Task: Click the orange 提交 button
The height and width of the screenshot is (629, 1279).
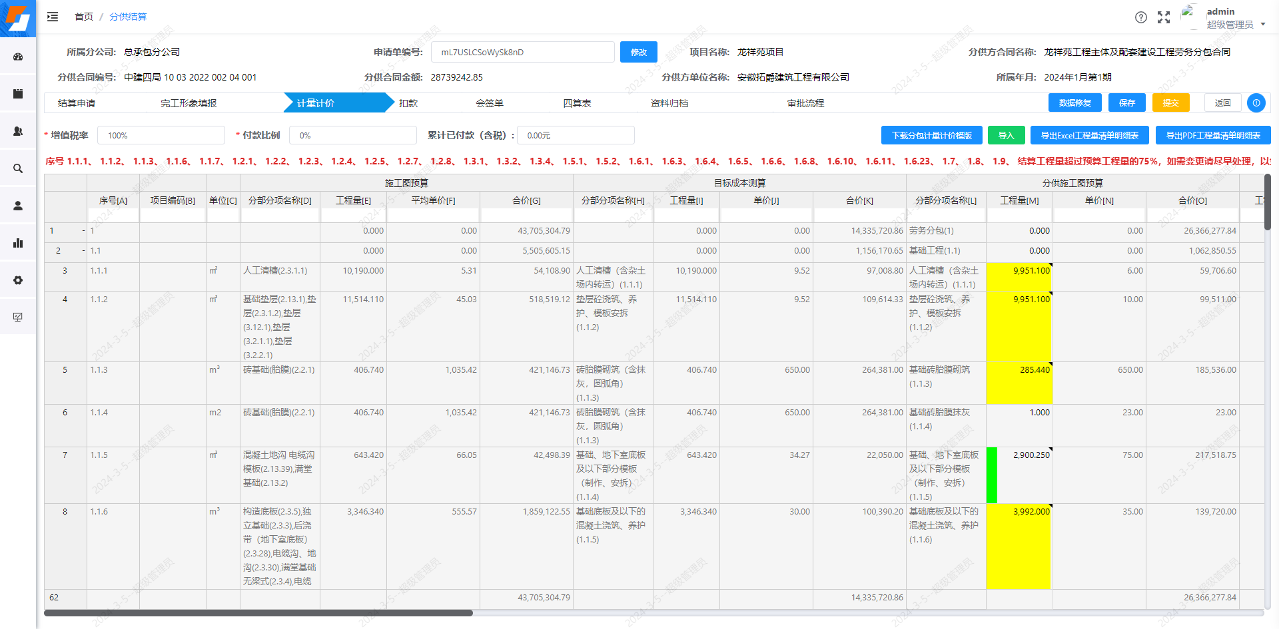Action: [1171, 103]
